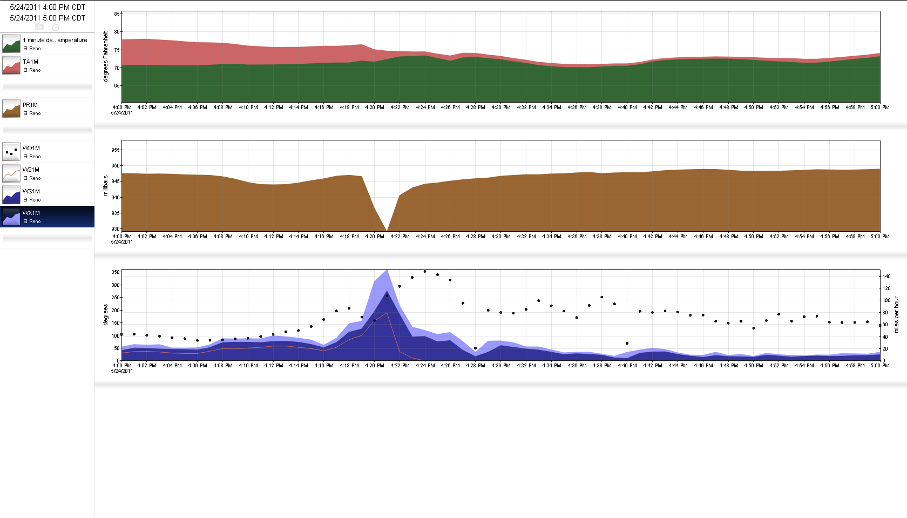907x518 pixels.
Task: Click the start time 5/24/2011 4:00 PM CDT
Action: pos(48,8)
